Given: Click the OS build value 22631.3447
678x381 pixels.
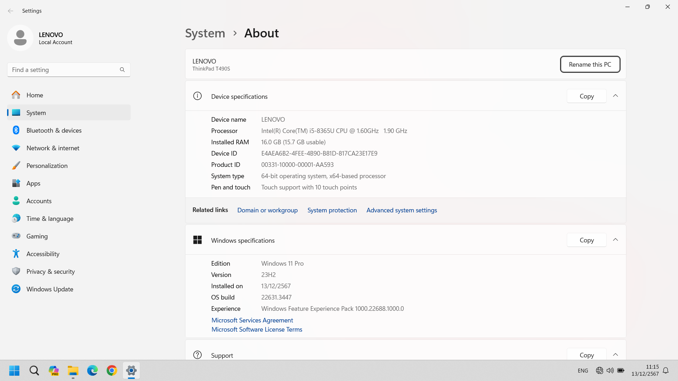Looking at the screenshot, I should [276, 297].
